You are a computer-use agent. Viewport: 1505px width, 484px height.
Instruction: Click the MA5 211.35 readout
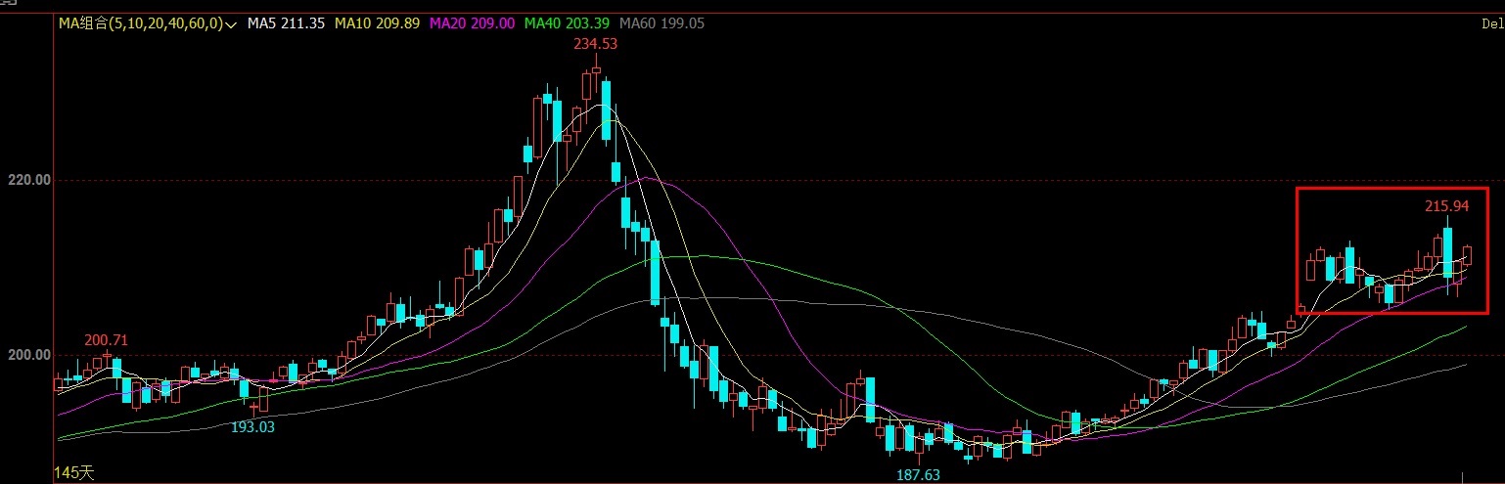[x=286, y=22]
